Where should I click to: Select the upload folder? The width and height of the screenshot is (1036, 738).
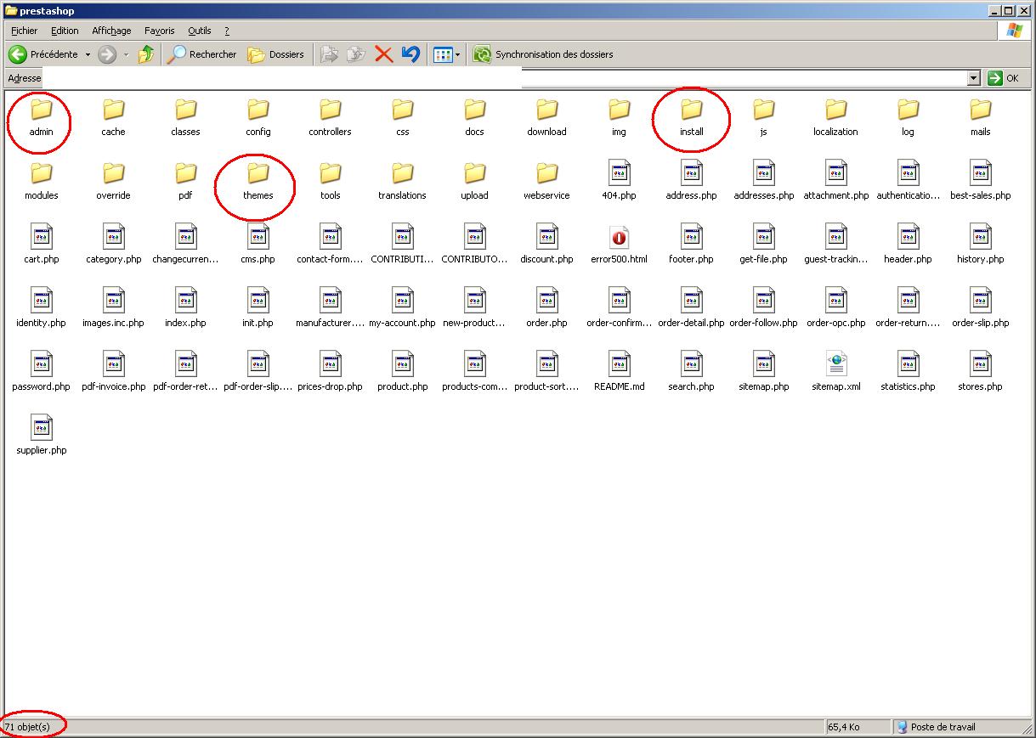point(474,181)
